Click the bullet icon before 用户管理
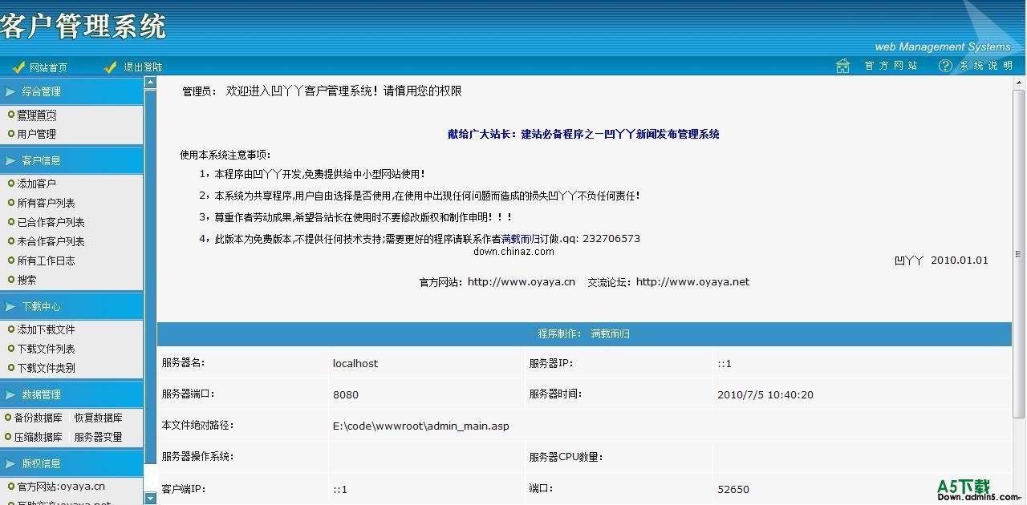 [x=11, y=134]
